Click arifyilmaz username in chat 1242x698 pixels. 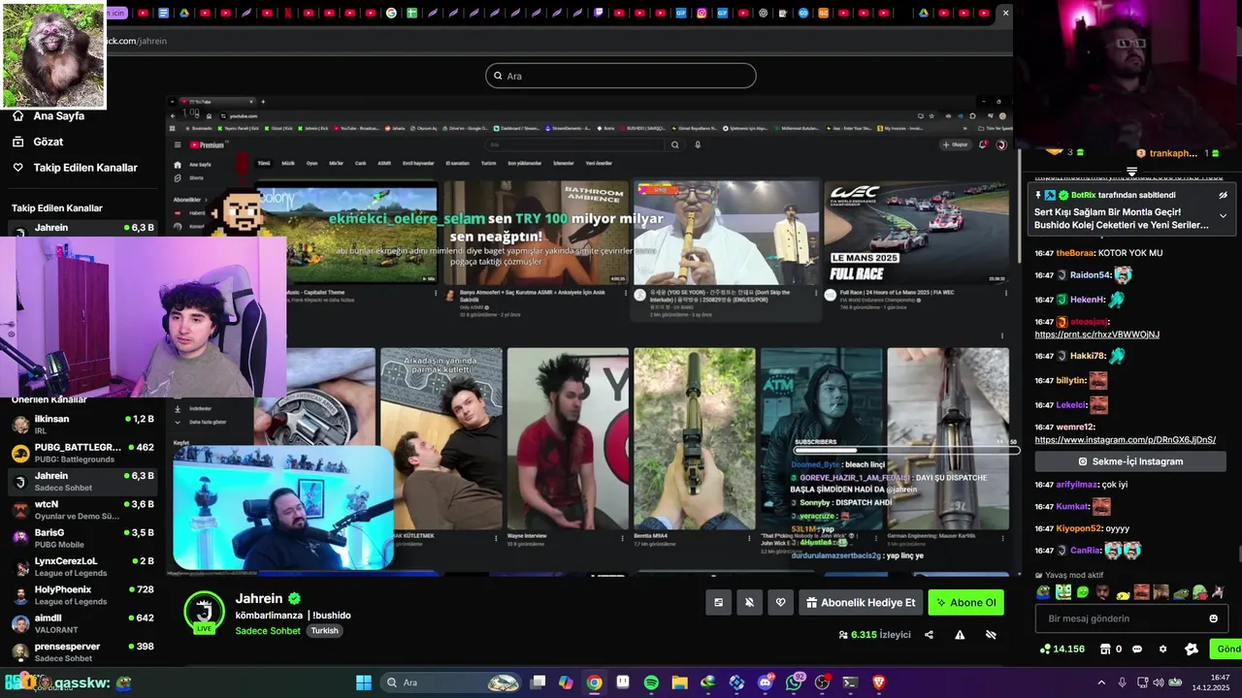tap(1077, 484)
